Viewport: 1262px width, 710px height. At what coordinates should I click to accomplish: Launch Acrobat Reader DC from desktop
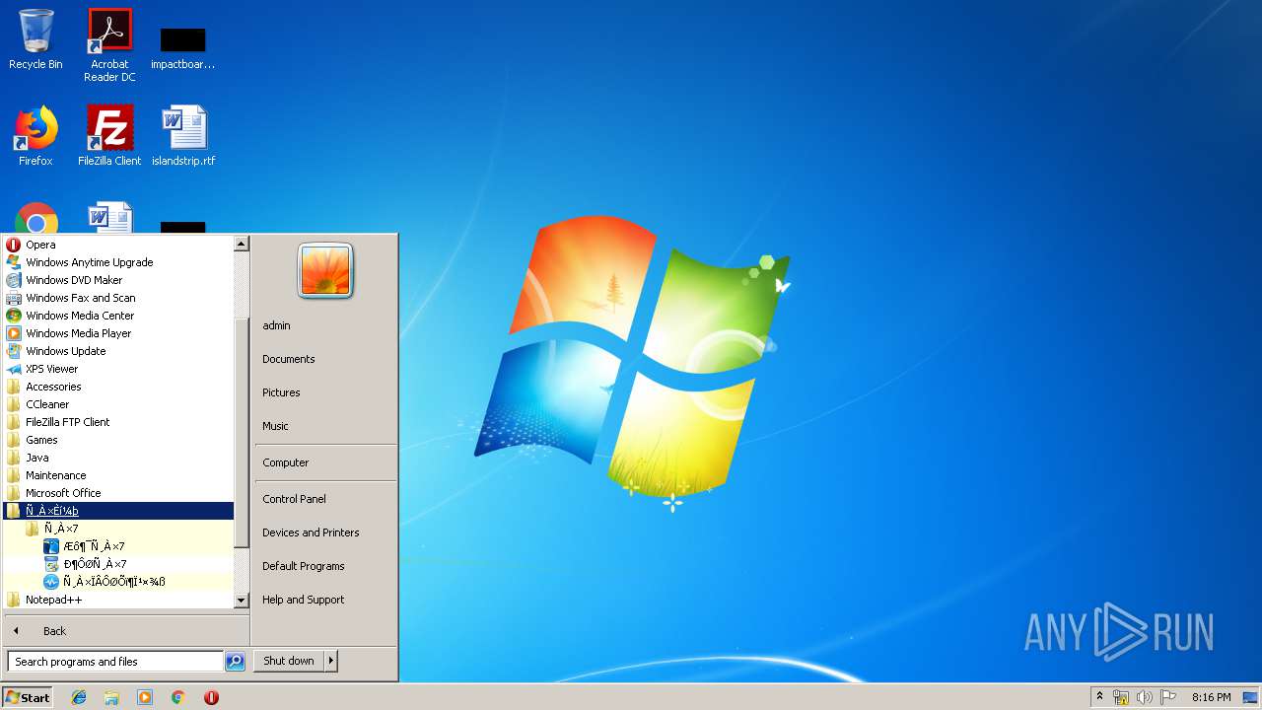109,44
